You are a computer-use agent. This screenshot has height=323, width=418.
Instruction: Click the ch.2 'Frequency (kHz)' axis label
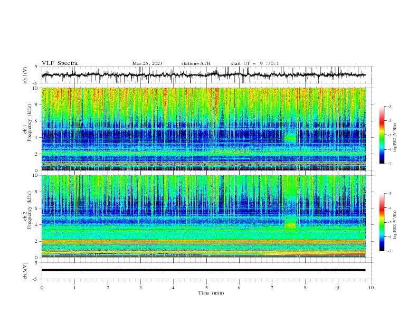[x=29, y=210]
